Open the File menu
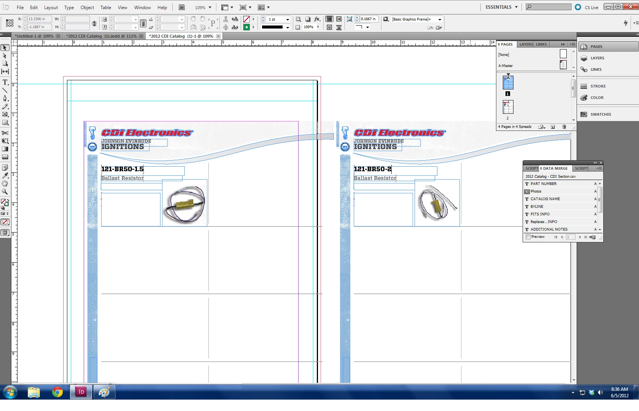The width and height of the screenshot is (639, 411). pyautogui.click(x=20, y=7)
